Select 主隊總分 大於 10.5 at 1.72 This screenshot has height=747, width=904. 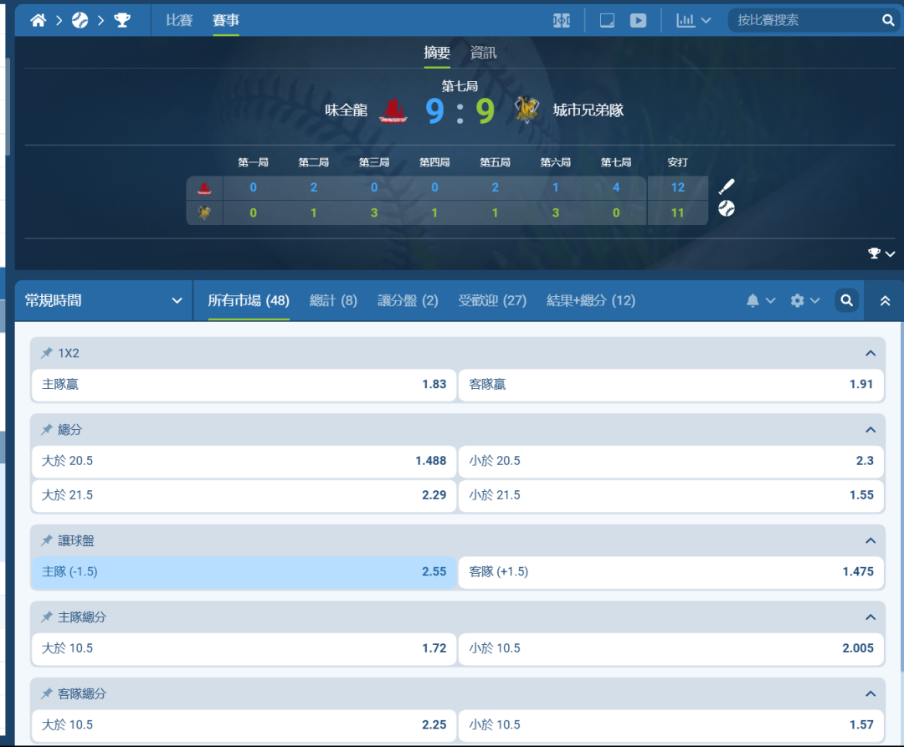click(244, 648)
